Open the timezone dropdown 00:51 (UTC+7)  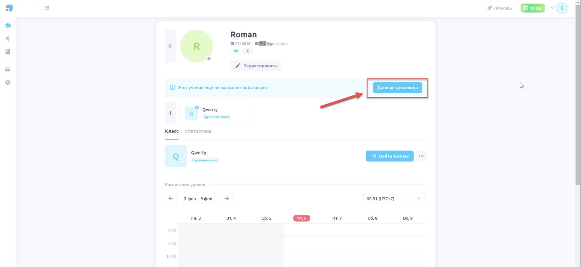coord(394,199)
